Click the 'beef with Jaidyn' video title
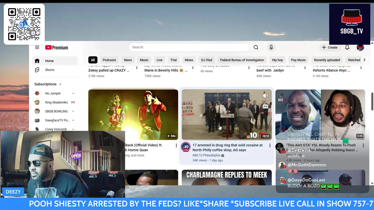The height and width of the screenshot is (210, 374). (270, 70)
